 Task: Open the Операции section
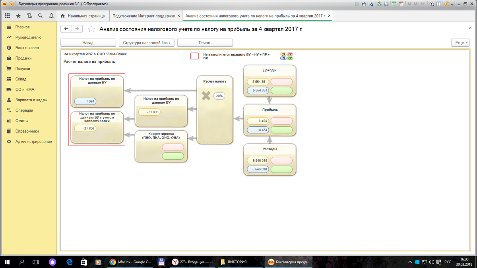click(28, 110)
